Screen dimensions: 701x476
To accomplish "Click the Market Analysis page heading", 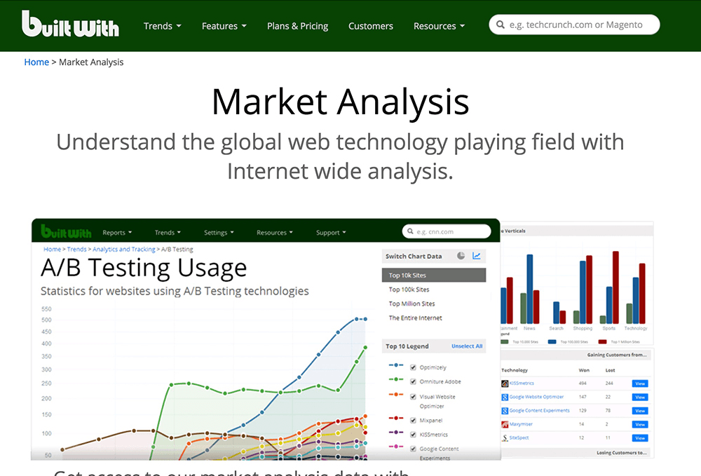I will (340, 102).
